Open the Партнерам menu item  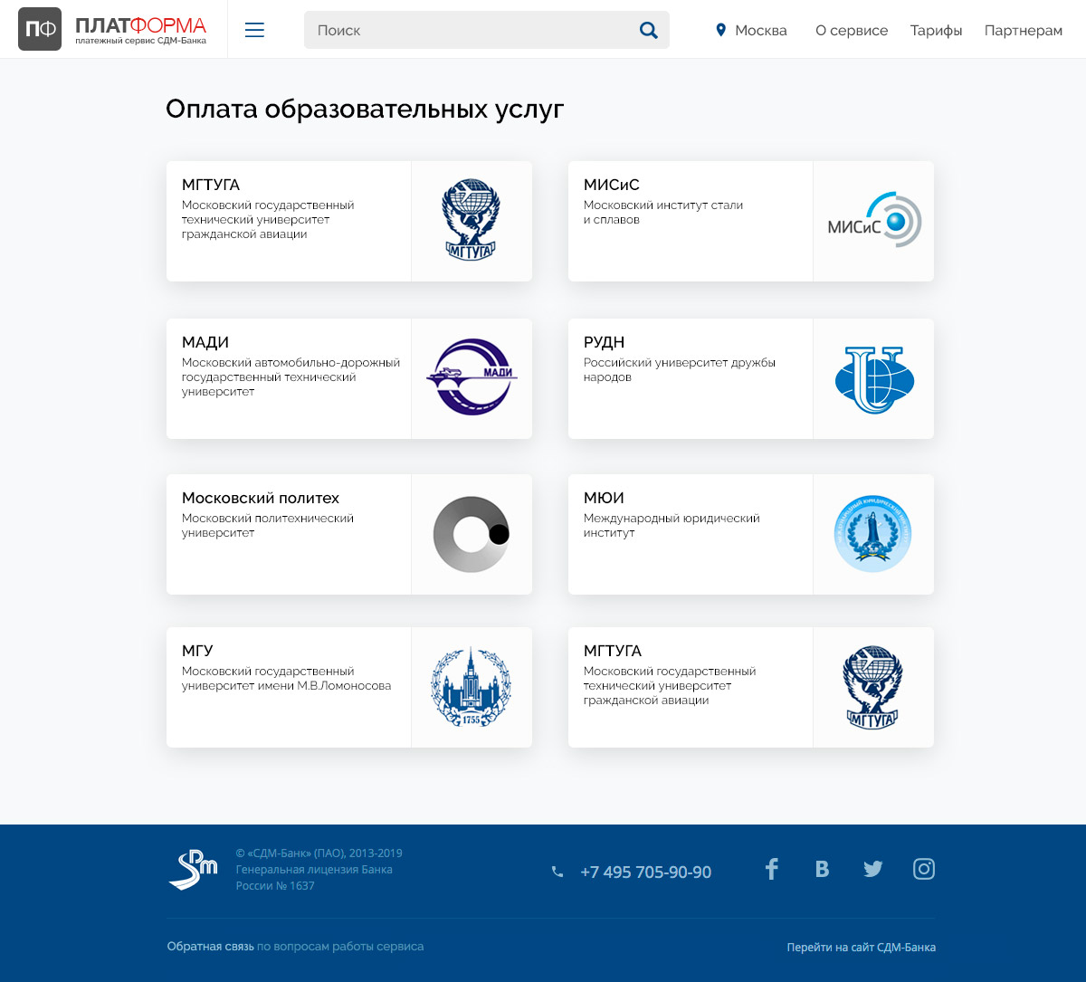(1024, 30)
